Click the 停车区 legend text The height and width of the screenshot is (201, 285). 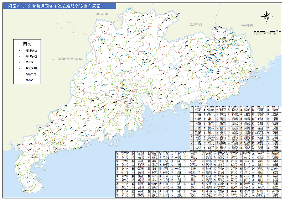(x=30, y=62)
